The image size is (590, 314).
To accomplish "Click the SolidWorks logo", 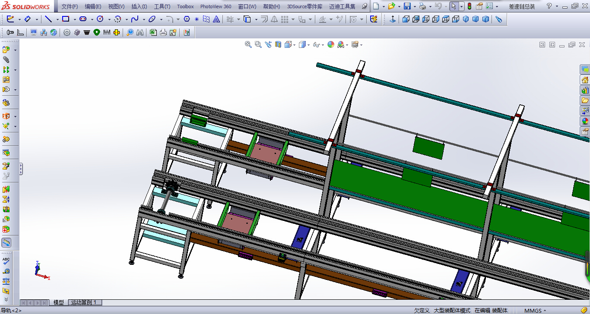I will (25, 6).
